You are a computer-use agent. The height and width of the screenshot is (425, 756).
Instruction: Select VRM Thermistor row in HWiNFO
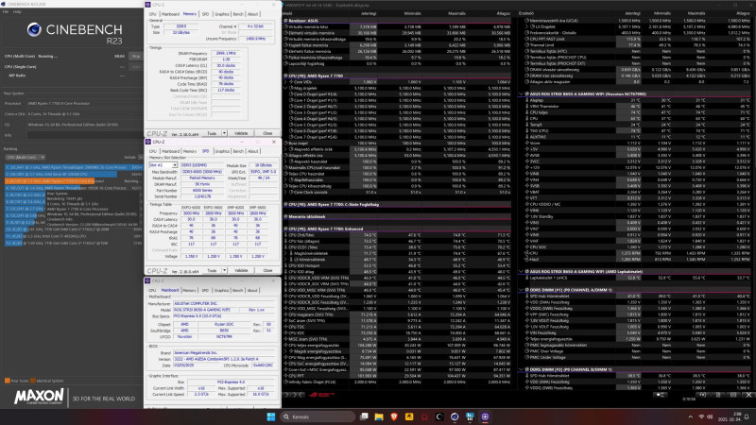coord(637,106)
